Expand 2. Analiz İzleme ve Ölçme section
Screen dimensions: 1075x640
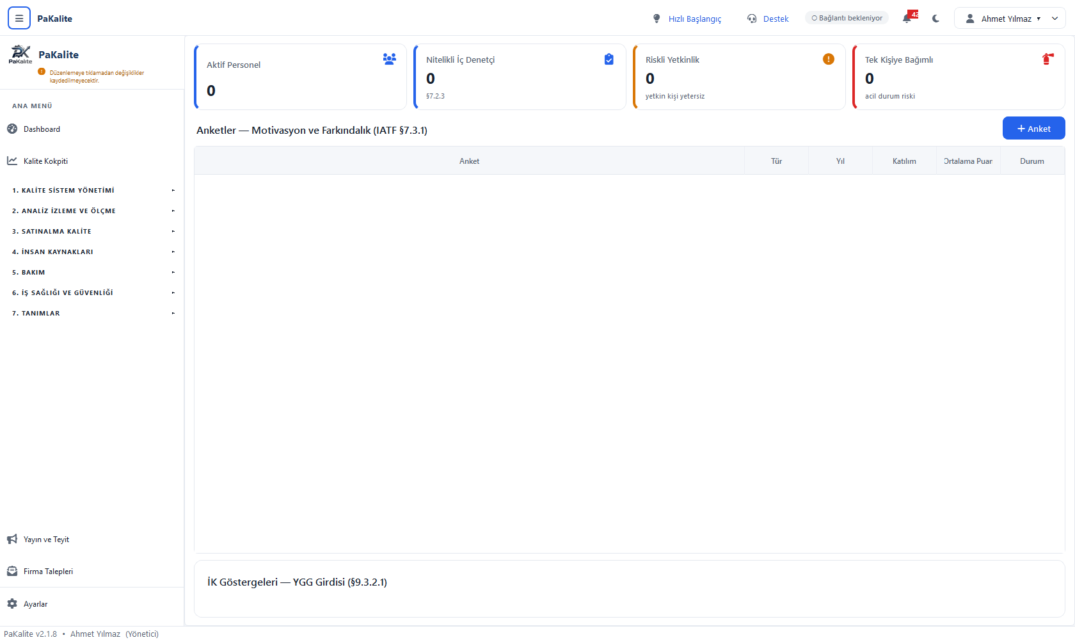coord(92,211)
